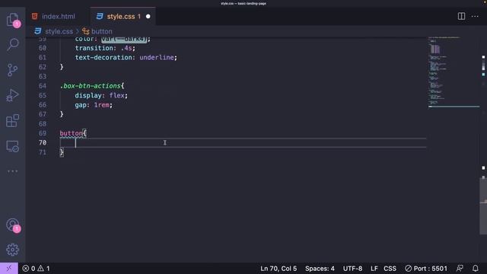Viewport: 487px width, 274px height.
Task: Click Port : 5501 live server
Action: point(426,269)
